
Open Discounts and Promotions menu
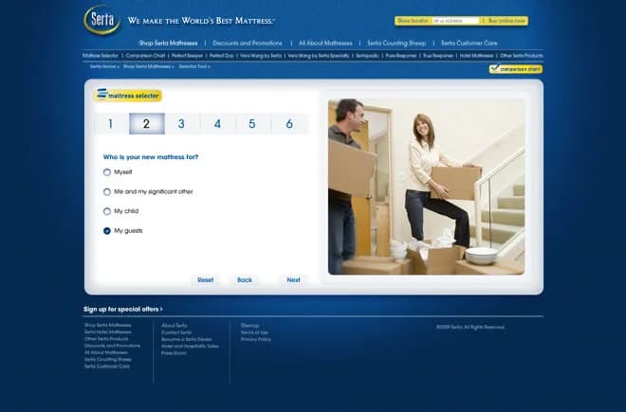click(x=248, y=43)
